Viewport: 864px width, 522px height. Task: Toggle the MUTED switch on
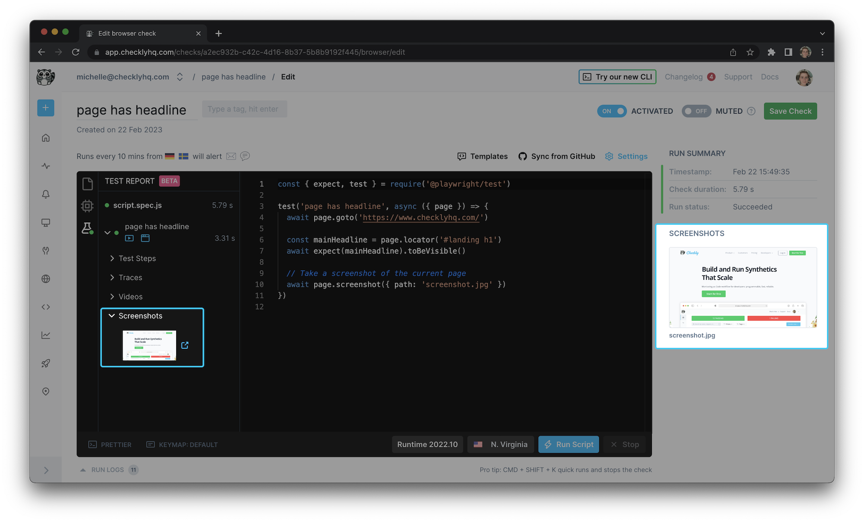696,111
